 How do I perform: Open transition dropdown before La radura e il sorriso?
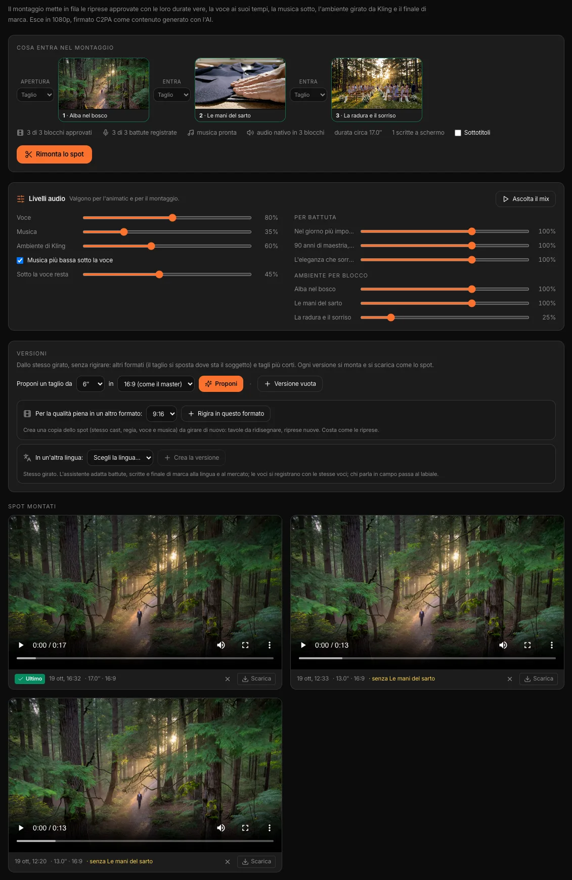309,95
